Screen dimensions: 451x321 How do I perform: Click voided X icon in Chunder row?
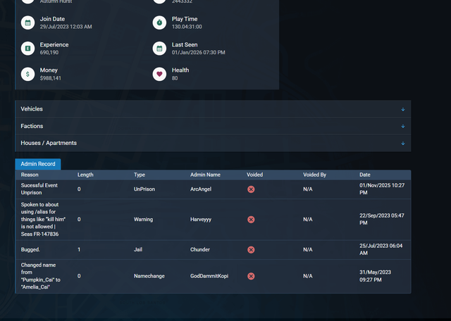pyautogui.click(x=251, y=250)
